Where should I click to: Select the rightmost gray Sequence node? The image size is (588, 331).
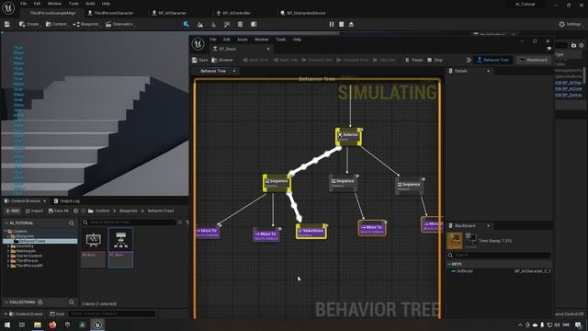[409, 186]
